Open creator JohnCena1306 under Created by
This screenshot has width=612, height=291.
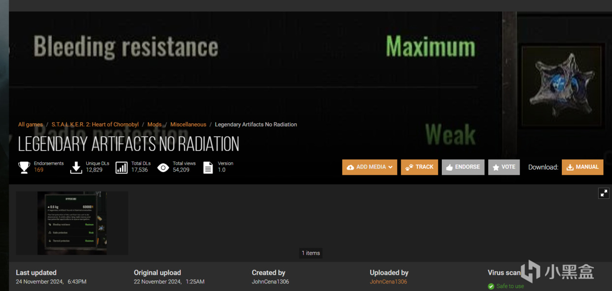click(x=271, y=281)
